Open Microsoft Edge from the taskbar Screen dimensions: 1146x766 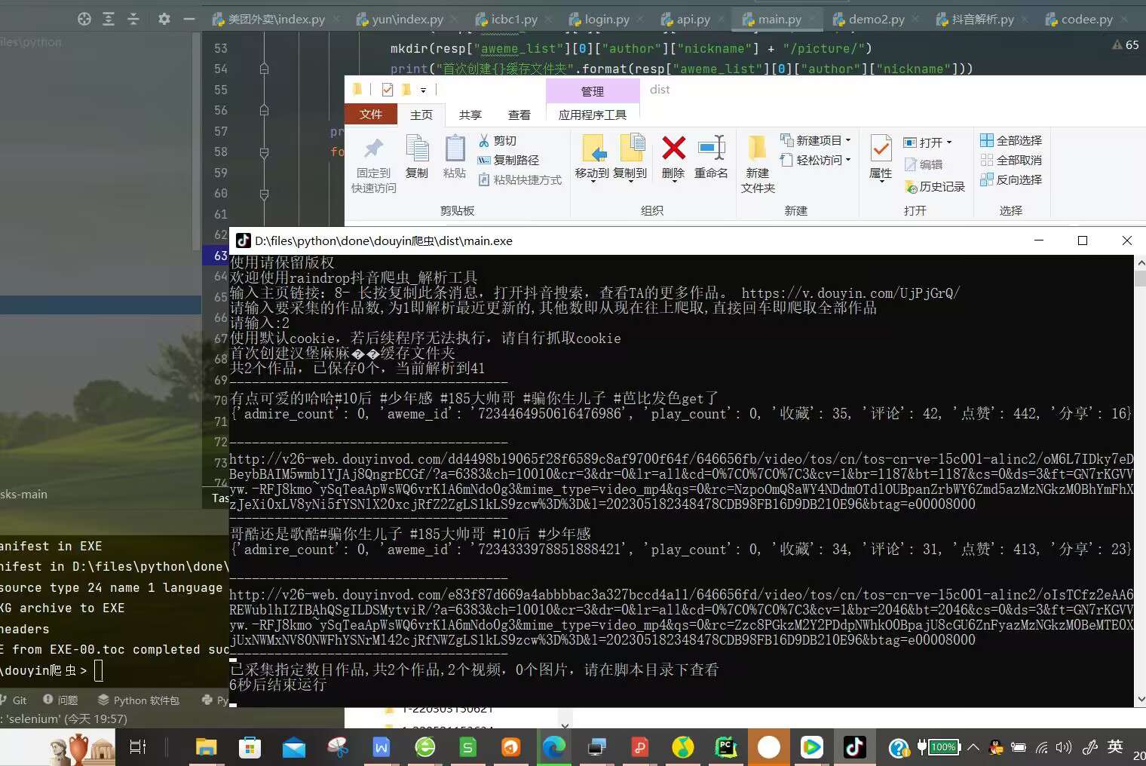(553, 747)
